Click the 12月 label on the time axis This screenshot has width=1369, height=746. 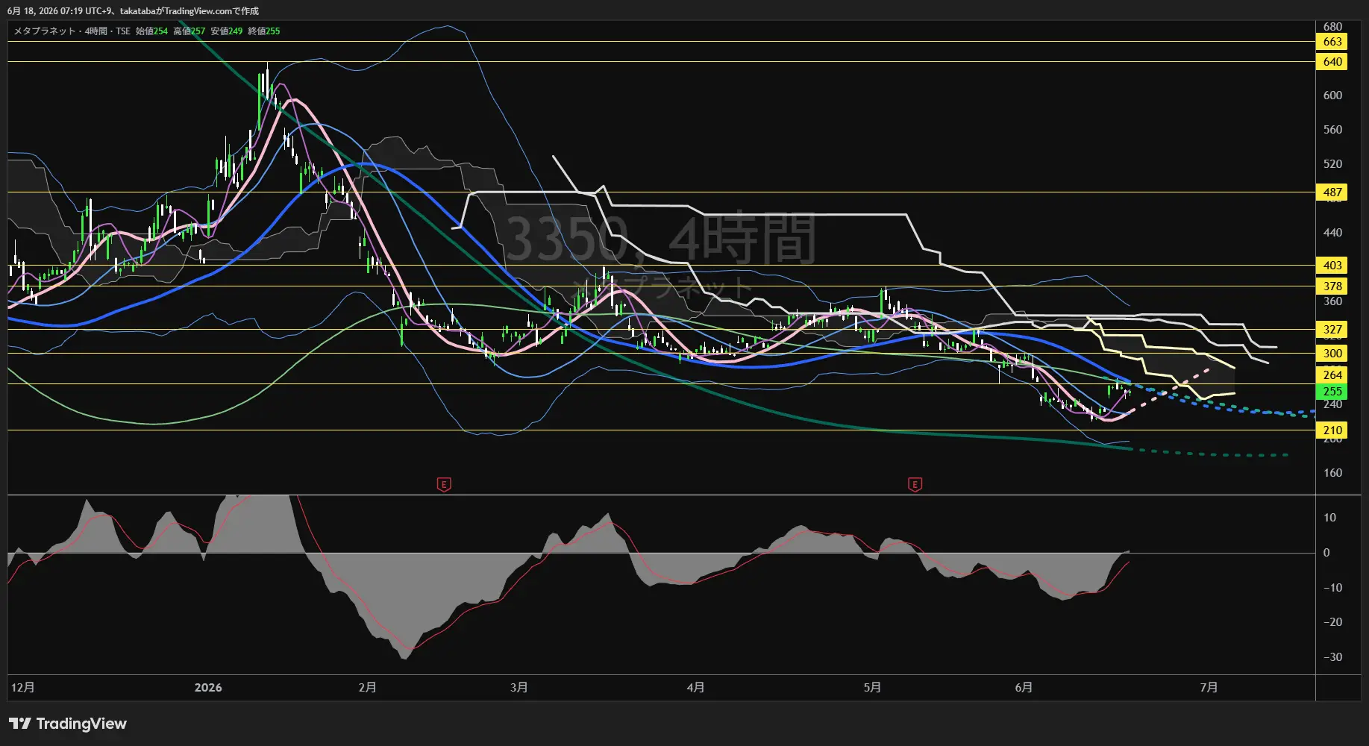coord(23,688)
